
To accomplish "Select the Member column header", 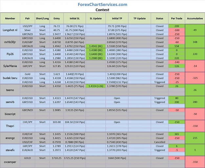I will tap(10, 18).
